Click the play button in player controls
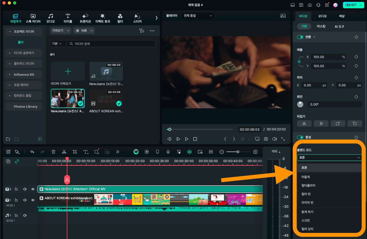367x239 pixels. pos(187,139)
